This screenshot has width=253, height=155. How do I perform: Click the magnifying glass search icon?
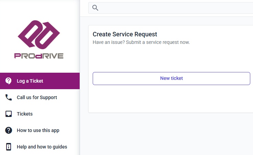coord(95,8)
